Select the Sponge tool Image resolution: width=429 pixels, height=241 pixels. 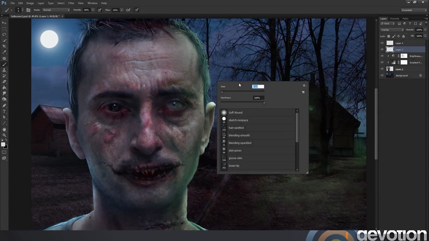coord(4,99)
